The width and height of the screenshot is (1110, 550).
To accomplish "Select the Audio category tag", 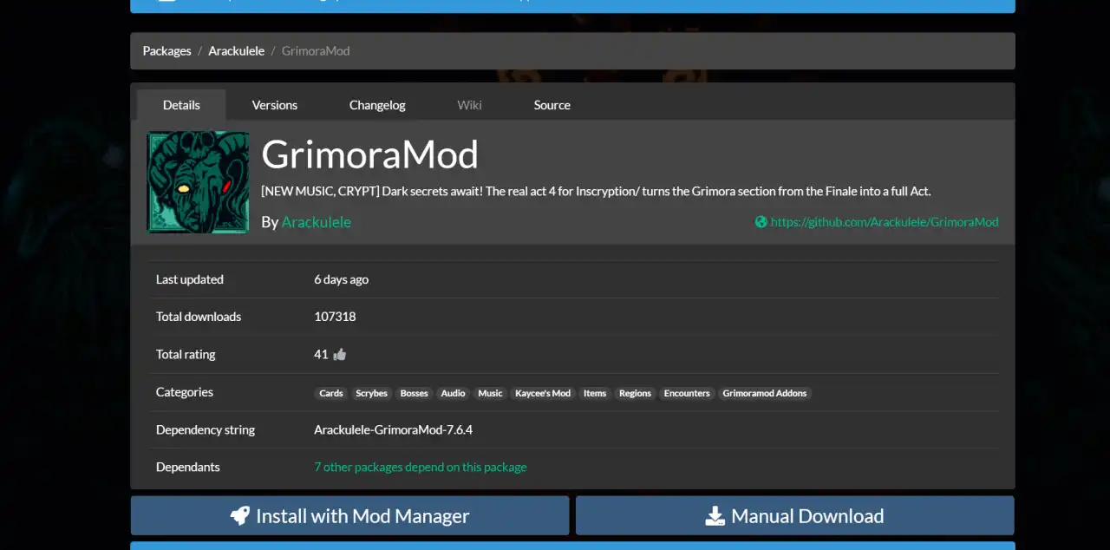I will coord(453,393).
